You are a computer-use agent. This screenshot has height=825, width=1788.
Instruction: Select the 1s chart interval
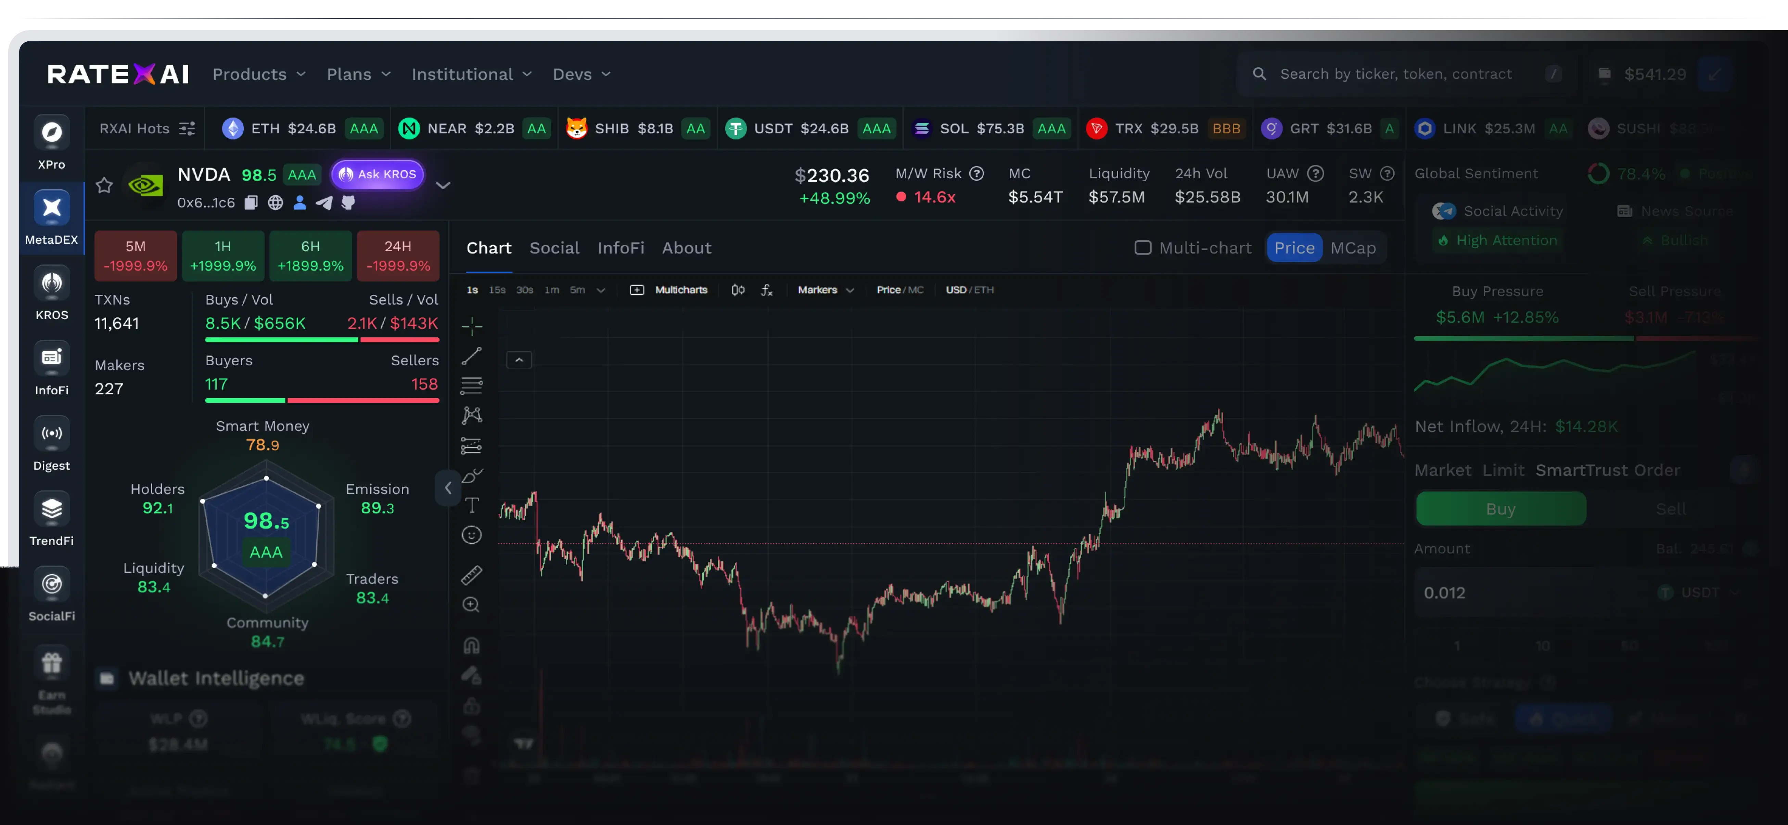pyautogui.click(x=472, y=290)
